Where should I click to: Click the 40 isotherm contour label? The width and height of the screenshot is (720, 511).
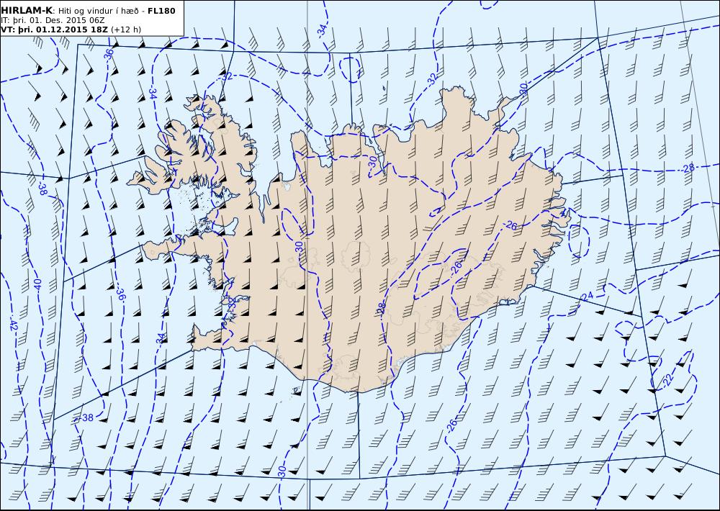coord(37,285)
